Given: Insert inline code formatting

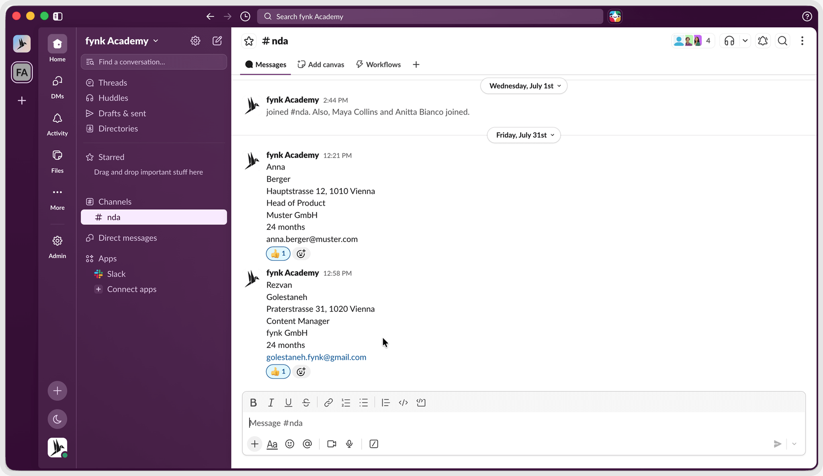Looking at the screenshot, I should coord(403,403).
